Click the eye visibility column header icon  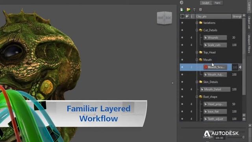[182, 16]
